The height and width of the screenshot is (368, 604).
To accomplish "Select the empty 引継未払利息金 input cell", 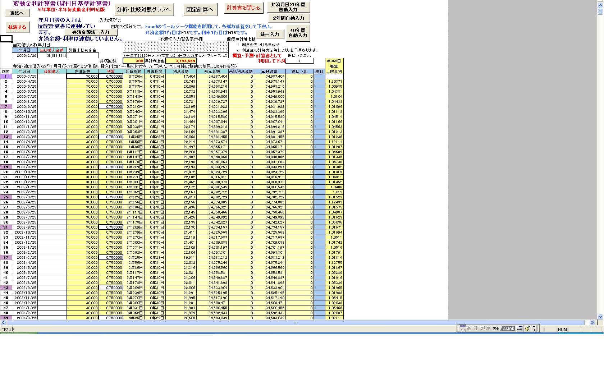I will pyautogui.click(x=83, y=56).
